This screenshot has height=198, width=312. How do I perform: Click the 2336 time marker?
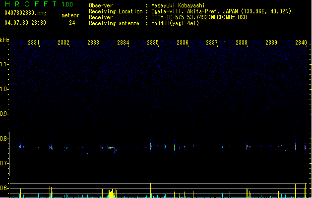(183, 42)
